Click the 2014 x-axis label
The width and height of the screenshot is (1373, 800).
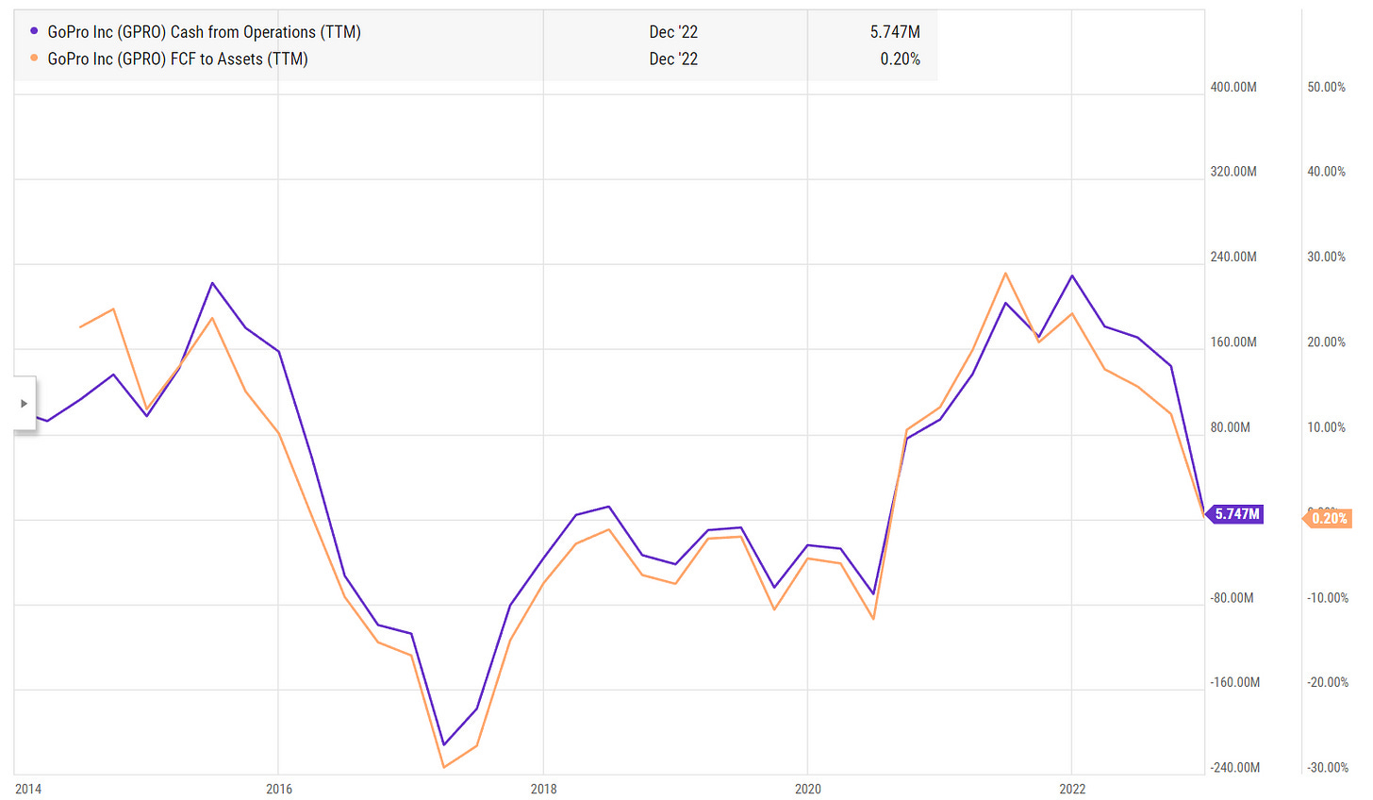click(x=28, y=789)
